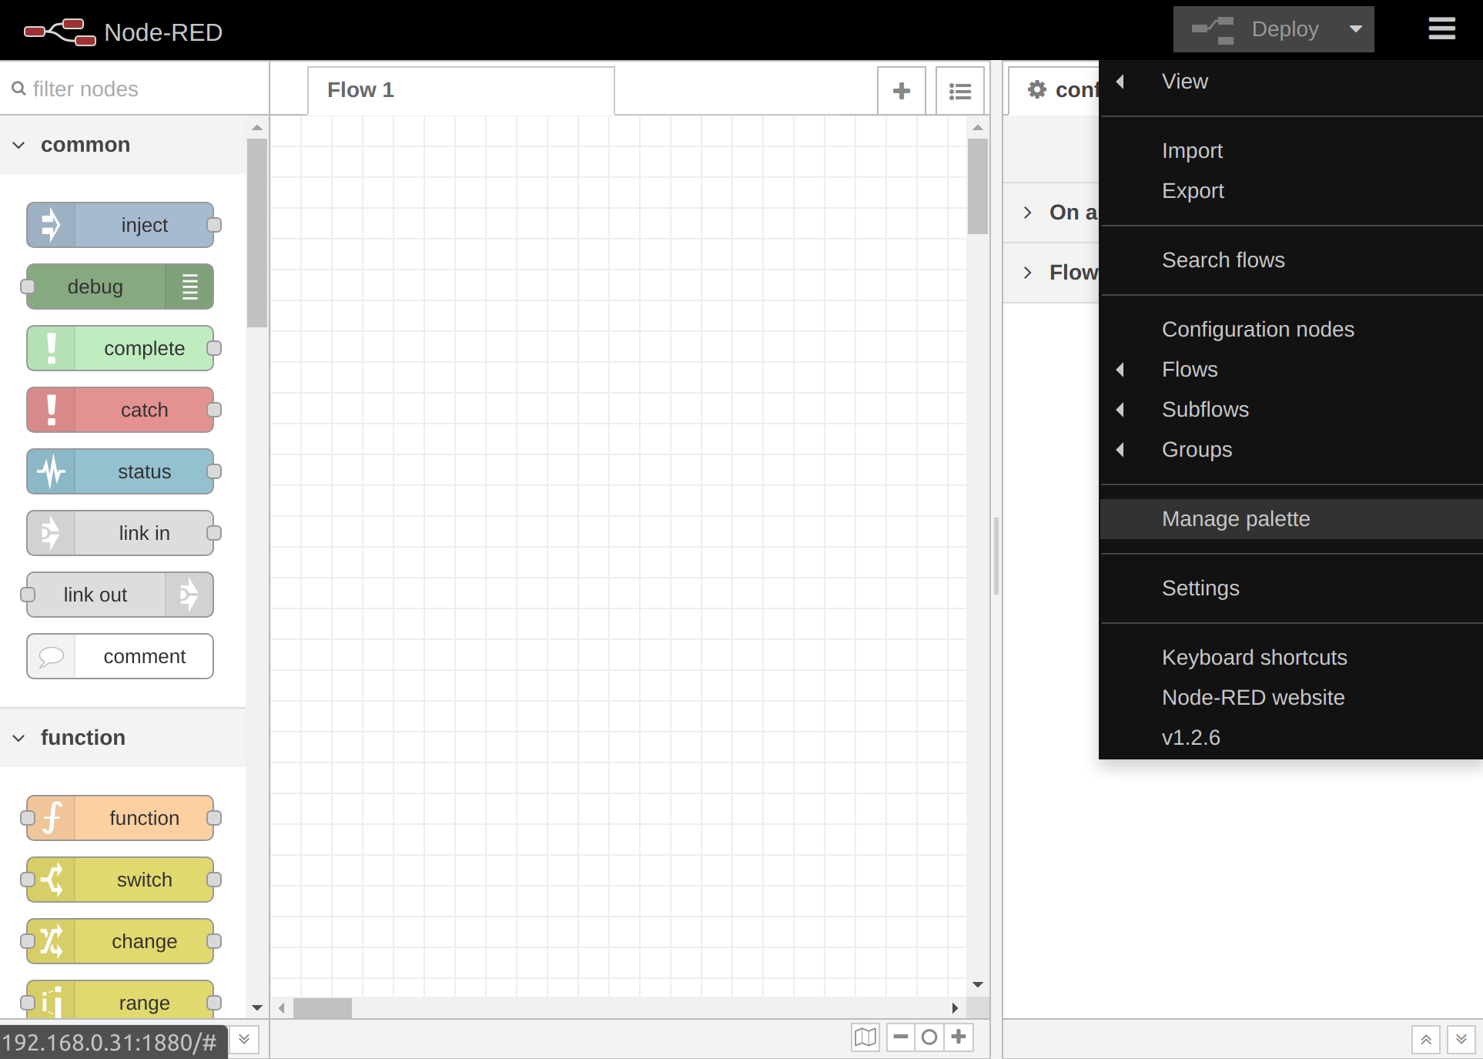Click Manage palette menu item

pyautogui.click(x=1292, y=519)
